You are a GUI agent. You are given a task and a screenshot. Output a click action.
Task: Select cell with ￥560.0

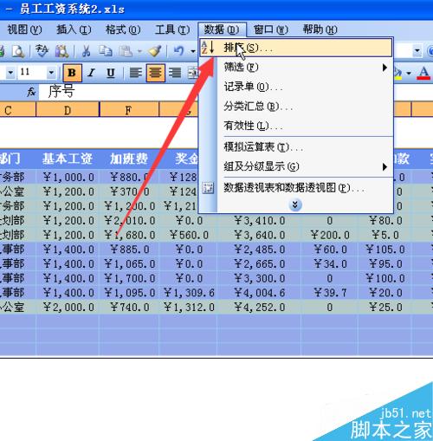coord(188,235)
